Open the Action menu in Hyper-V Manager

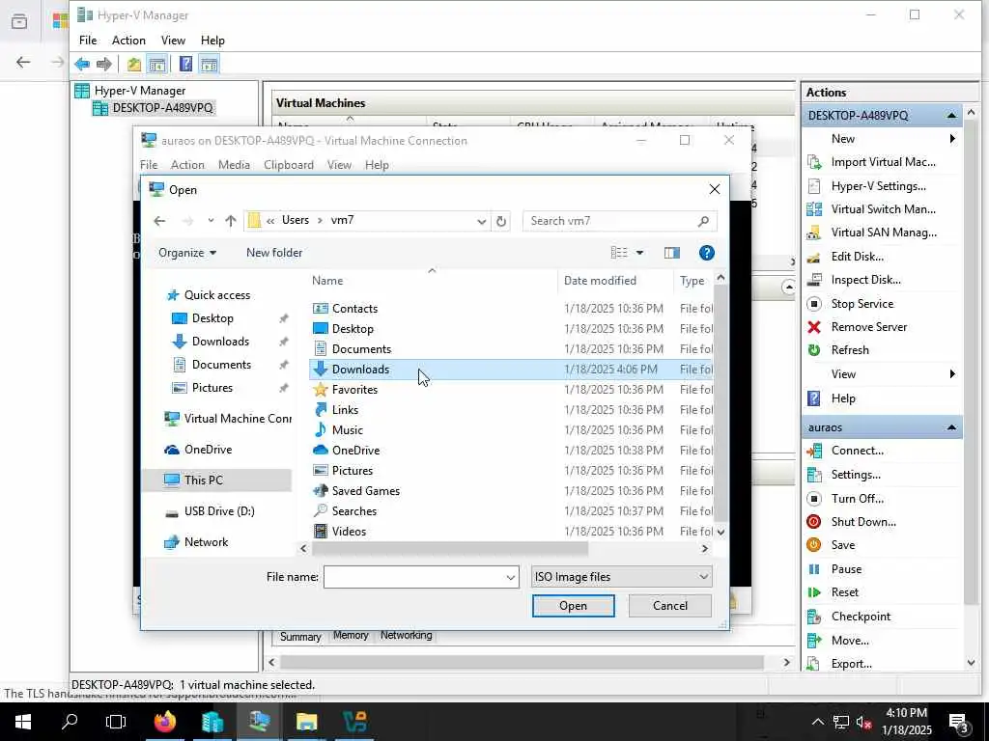point(128,41)
